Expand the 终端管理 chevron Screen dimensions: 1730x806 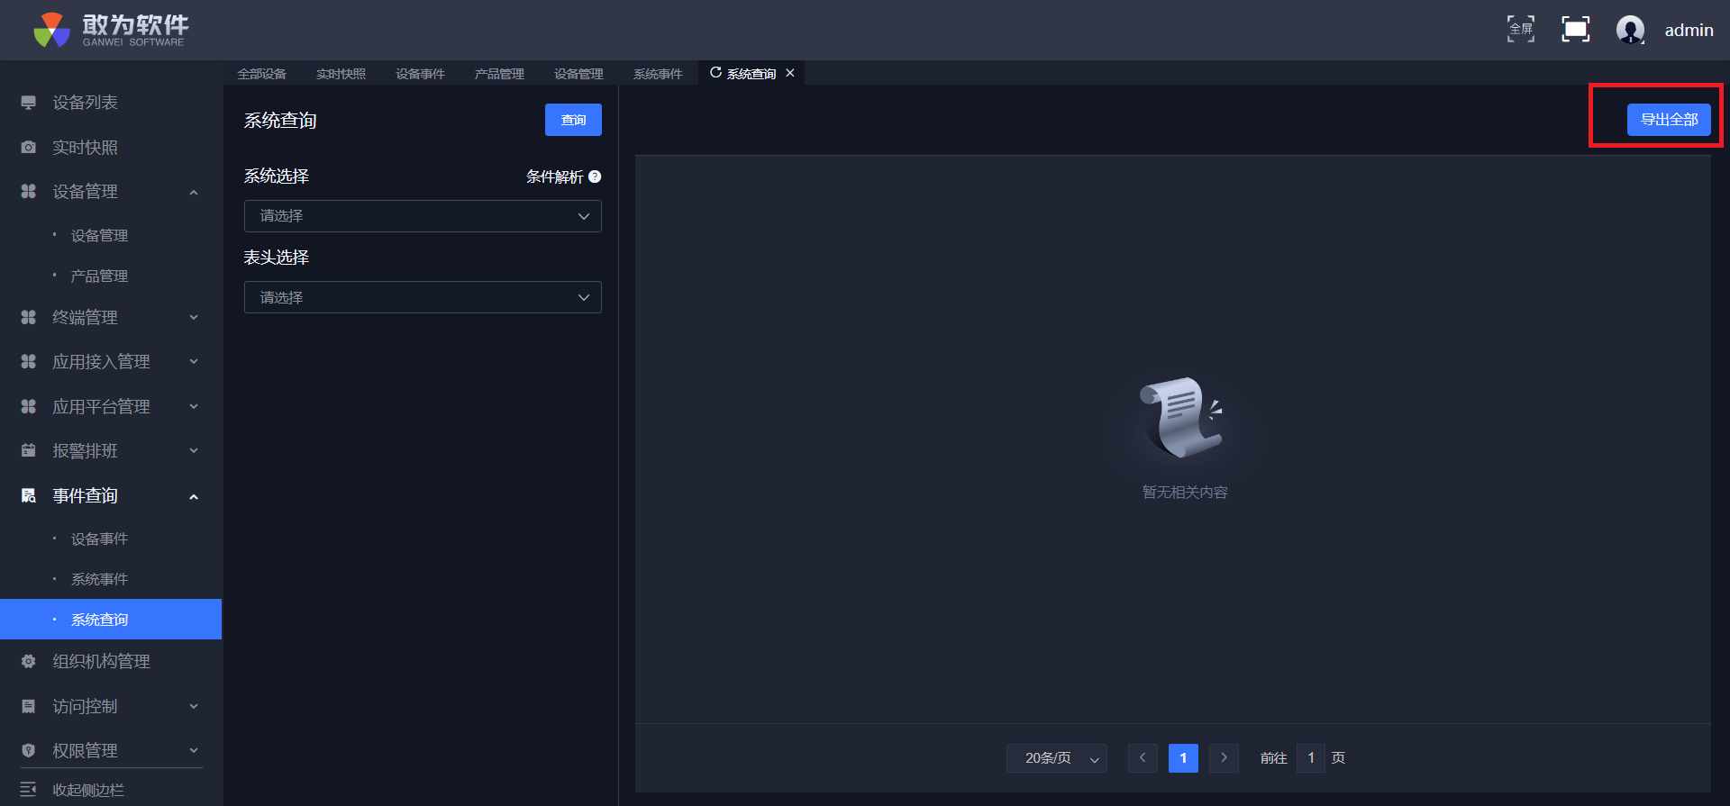click(x=194, y=317)
